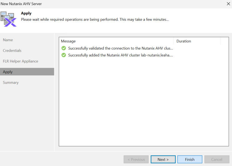Click the Next button

click(x=163, y=159)
